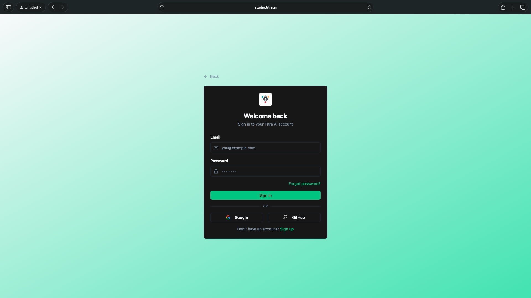
Task: Click the green Sign in button
Action: [265, 195]
